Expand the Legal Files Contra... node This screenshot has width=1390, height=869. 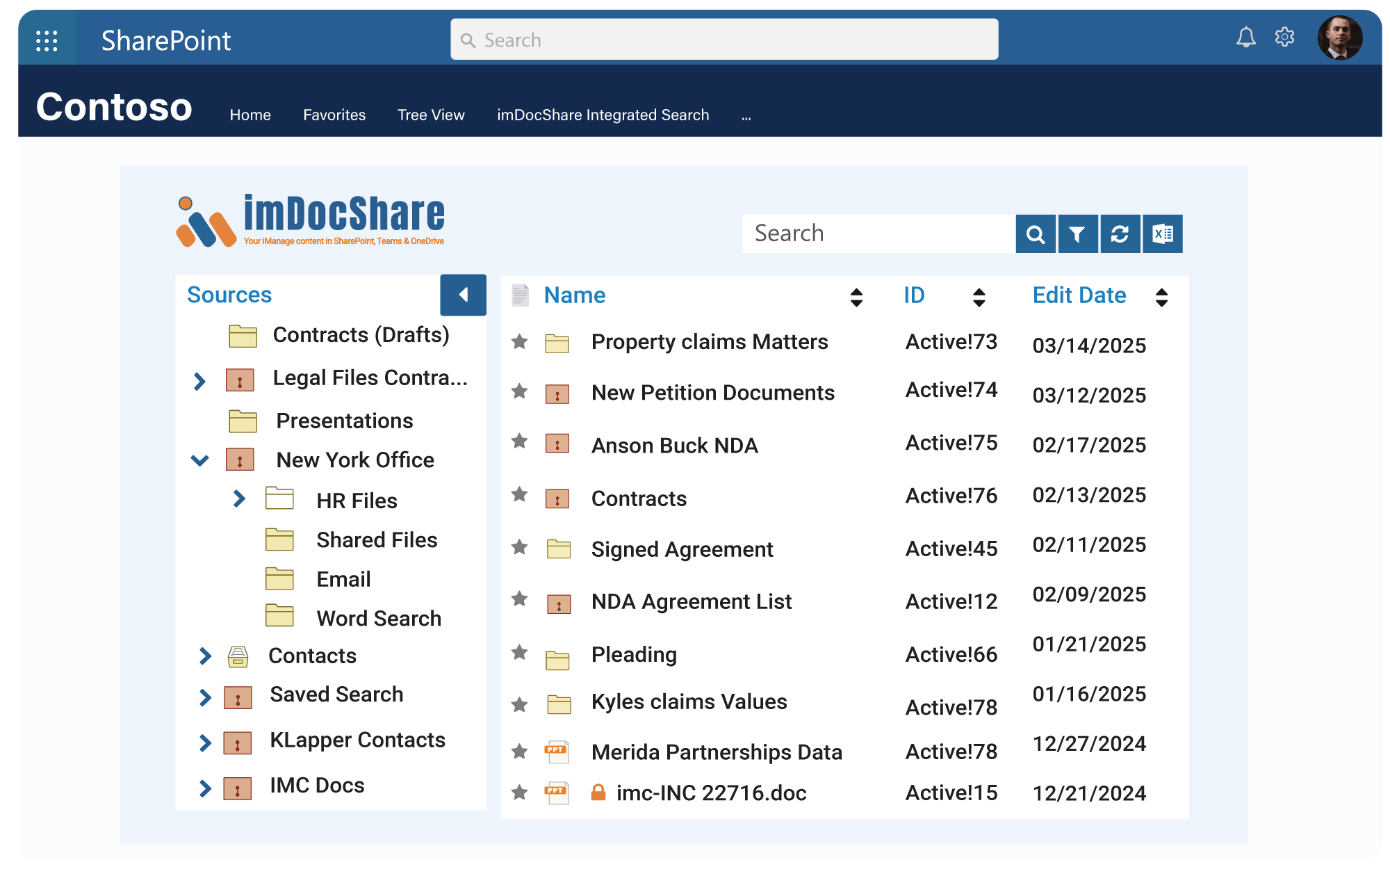199,381
